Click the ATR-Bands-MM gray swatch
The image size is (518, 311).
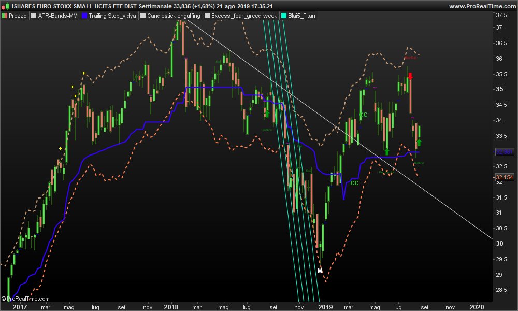coord(34,16)
